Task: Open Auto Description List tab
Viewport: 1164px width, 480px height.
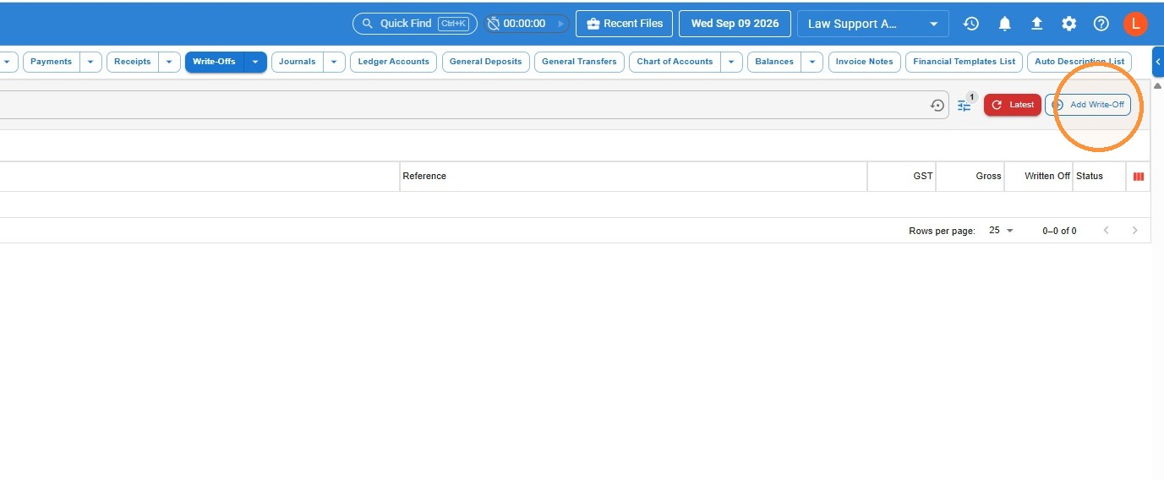Action: tap(1079, 62)
